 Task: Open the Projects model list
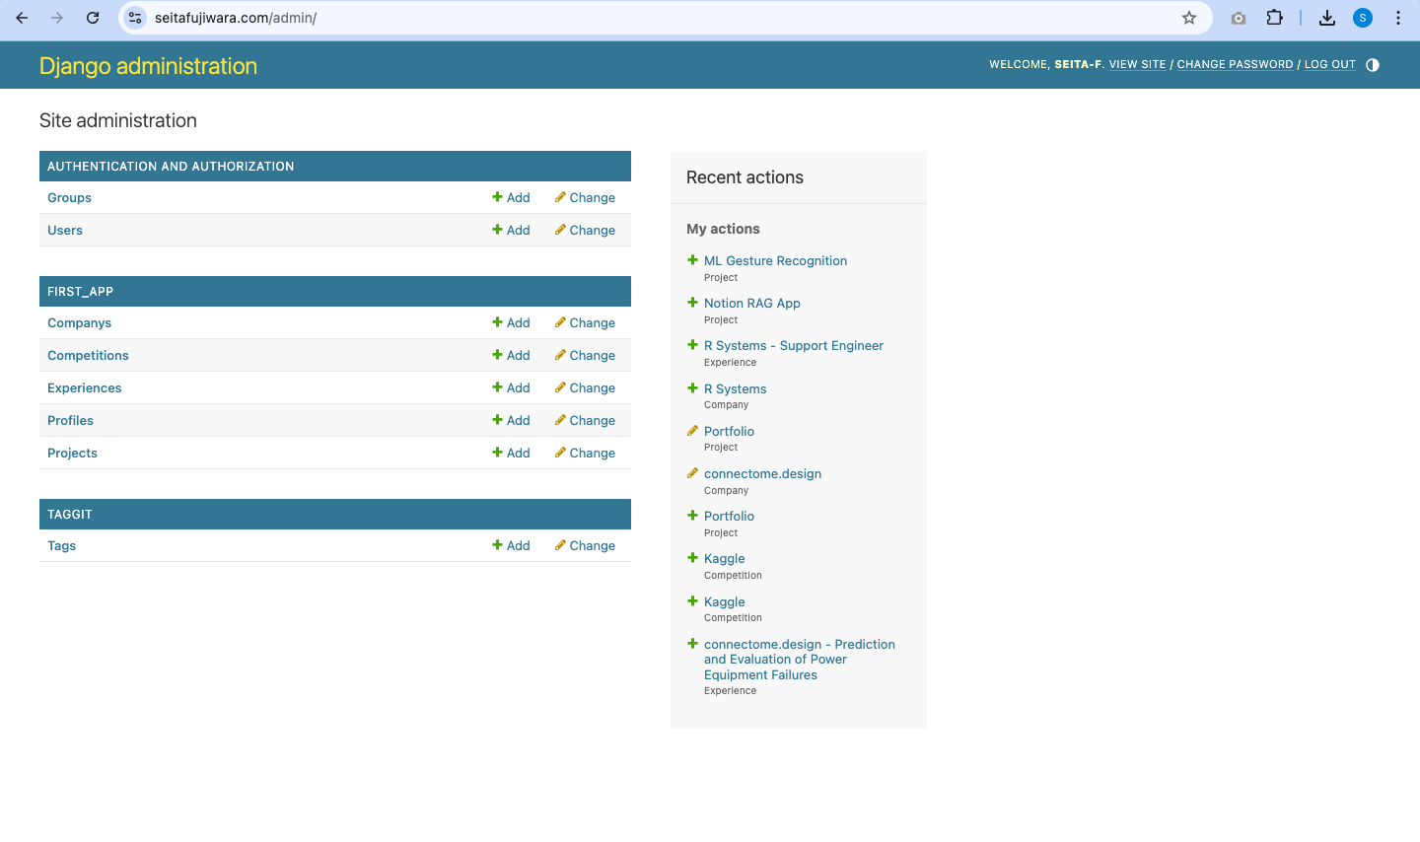[72, 453]
